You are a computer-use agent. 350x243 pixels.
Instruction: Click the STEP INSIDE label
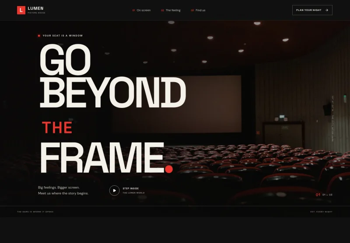(x=131, y=188)
